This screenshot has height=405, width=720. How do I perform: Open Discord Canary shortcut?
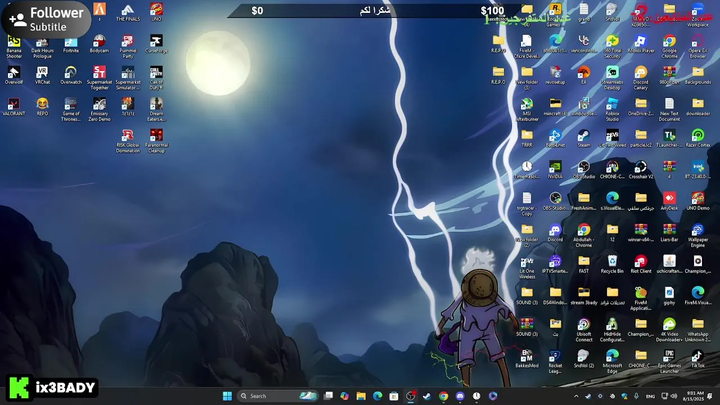[x=641, y=78]
